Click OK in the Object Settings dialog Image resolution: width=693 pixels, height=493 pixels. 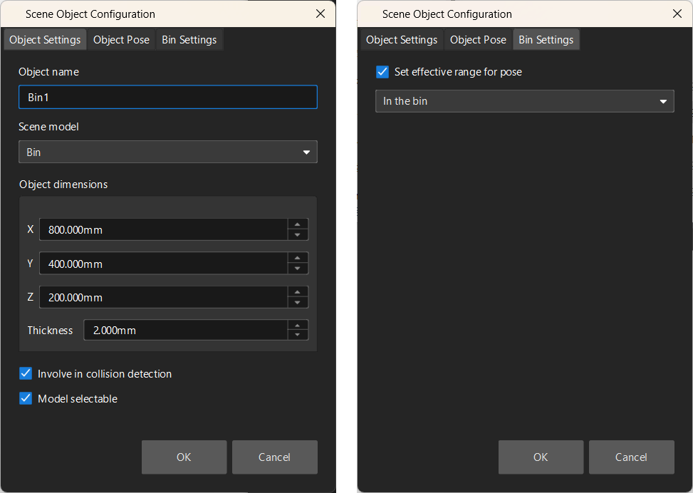pos(184,457)
